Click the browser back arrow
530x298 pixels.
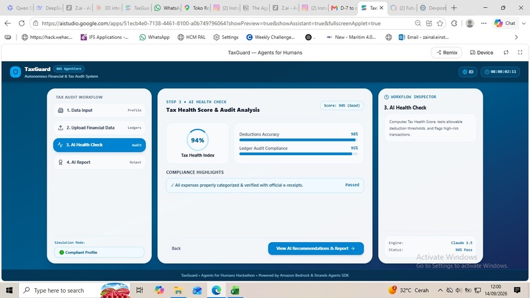pyautogui.click(x=8, y=23)
